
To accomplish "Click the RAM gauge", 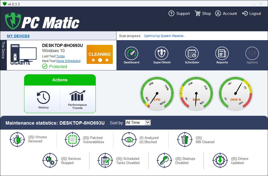I will [x=196, y=93].
